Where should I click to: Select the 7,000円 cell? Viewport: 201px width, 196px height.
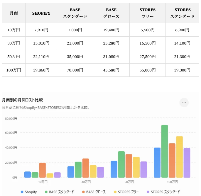75,30
